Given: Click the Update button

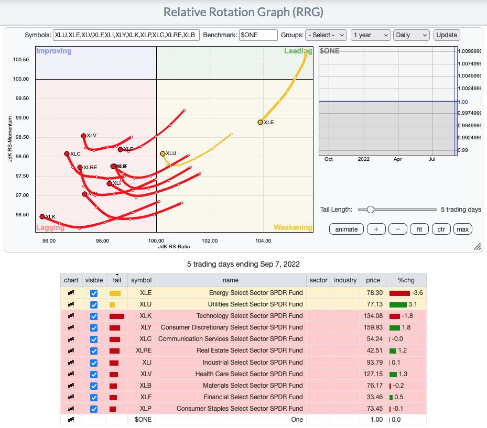Looking at the screenshot, I should (x=447, y=35).
